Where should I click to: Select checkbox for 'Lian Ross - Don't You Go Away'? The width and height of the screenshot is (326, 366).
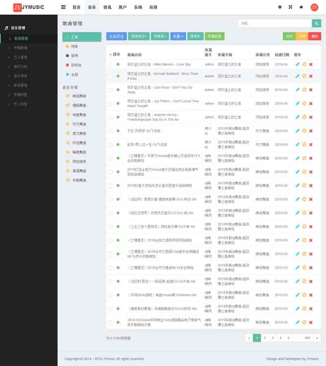(110, 90)
